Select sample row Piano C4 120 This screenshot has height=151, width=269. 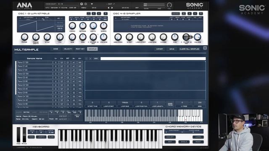(x=34, y=96)
